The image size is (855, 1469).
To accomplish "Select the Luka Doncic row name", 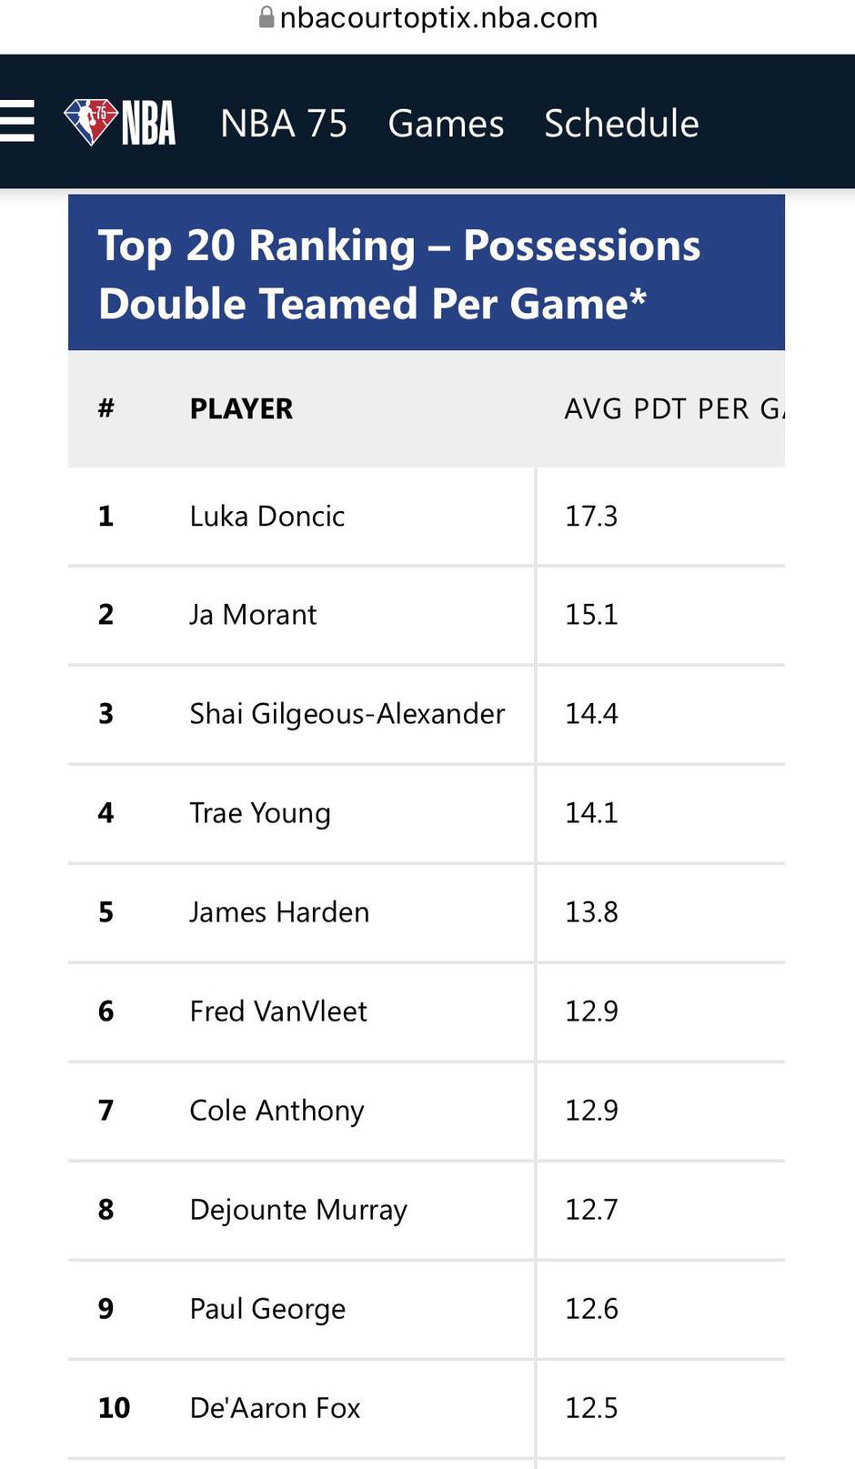I will 267,517.
